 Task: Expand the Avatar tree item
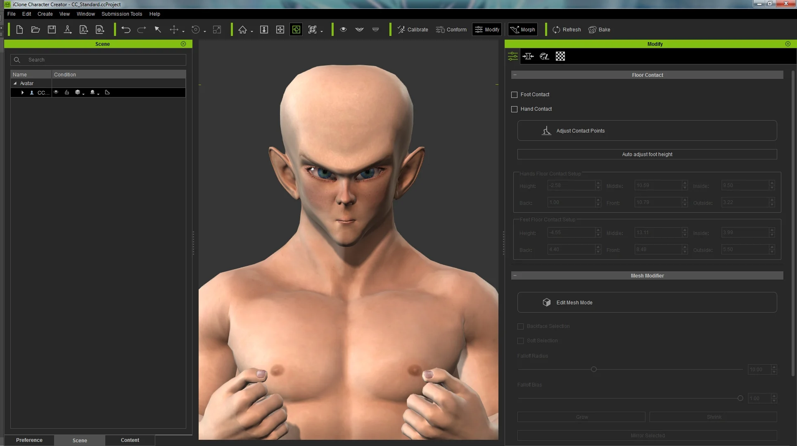pos(14,83)
